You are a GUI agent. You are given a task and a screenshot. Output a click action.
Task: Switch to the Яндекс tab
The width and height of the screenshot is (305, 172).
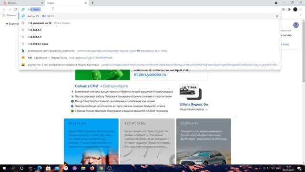coord(67,3)
